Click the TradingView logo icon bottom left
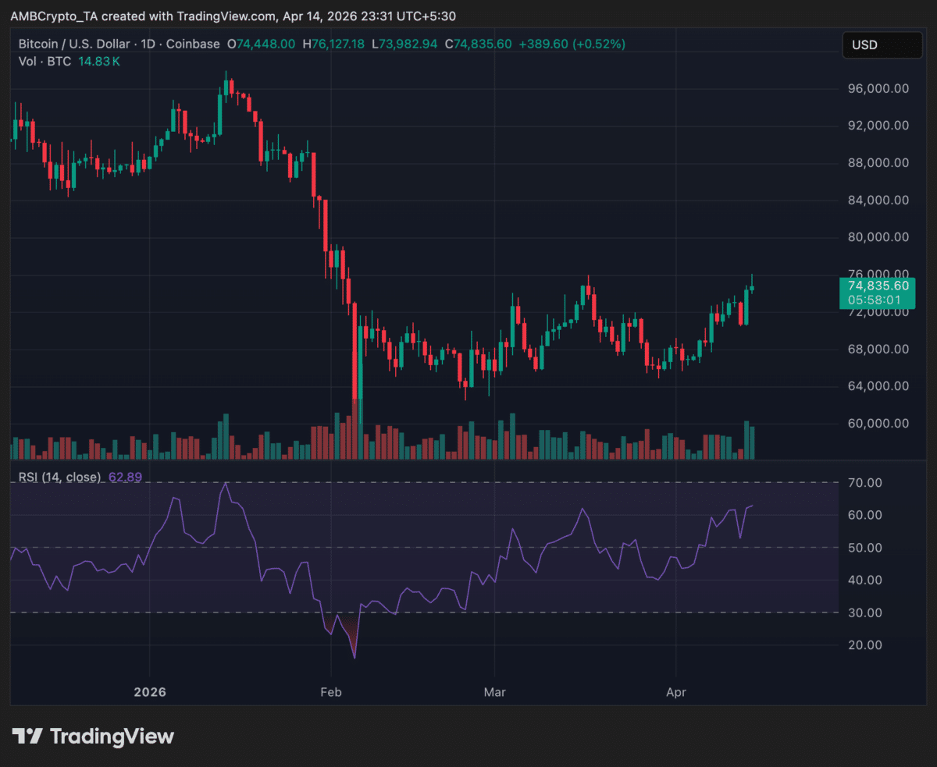 (27, 735)
